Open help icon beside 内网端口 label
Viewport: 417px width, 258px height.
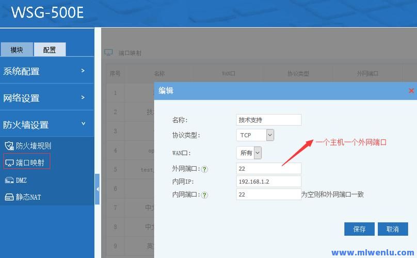click(204, 195)
